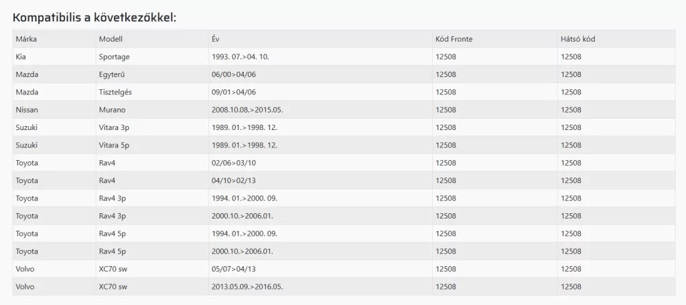This screenshot has height=305, width=686.
Task: Select the 04/10>02/13 year cell
Action: 233,180
